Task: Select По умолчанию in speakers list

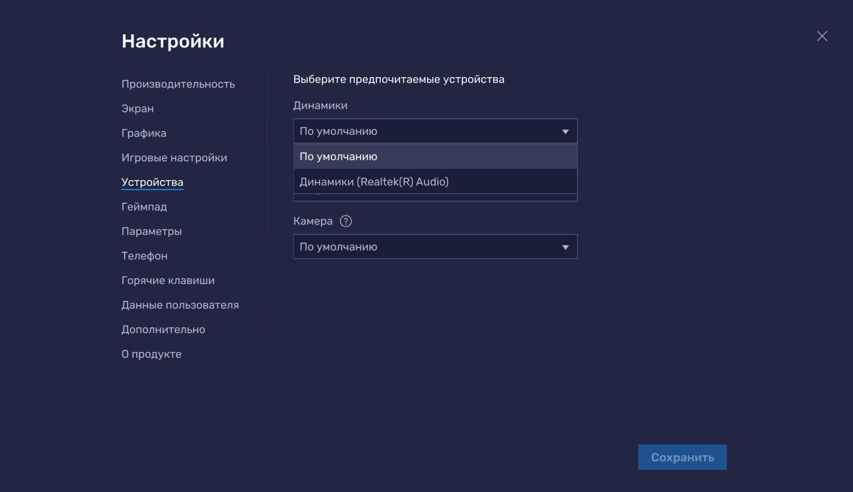Action: (x=435, y=156)
